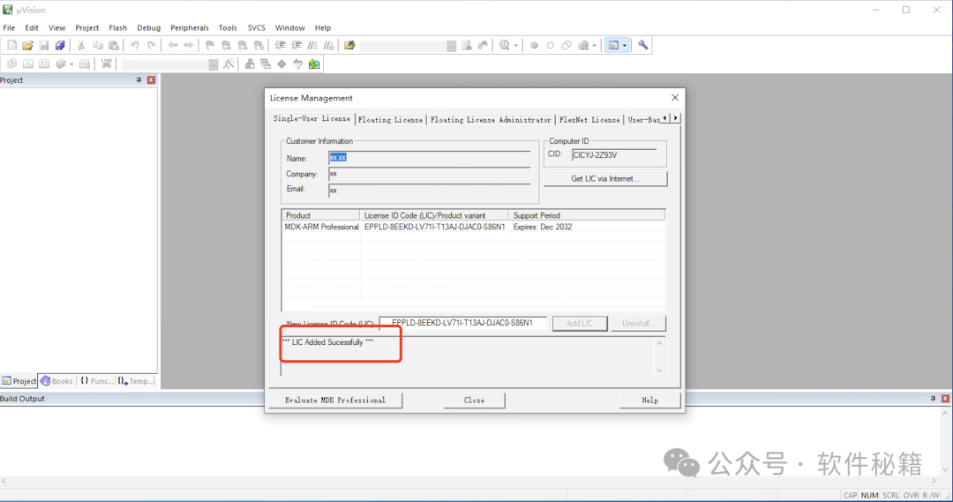Click the Indent Selection icon
This screenshot has height=502, width=953.
[281, 46]
